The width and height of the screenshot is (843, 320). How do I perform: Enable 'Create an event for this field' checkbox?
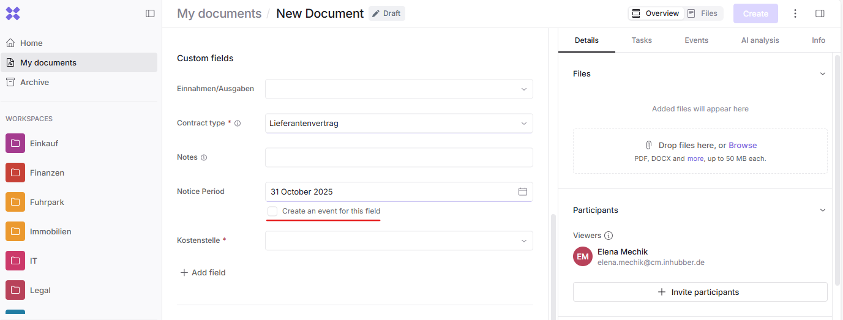click(x=272, y=211)
